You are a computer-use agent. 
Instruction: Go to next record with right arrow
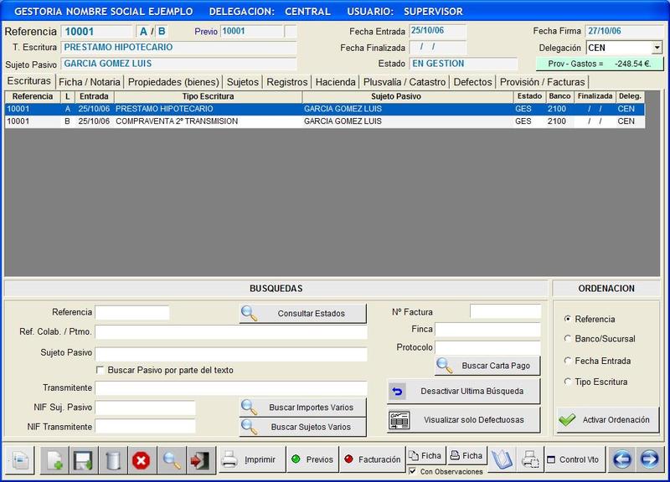pos(649,459)
